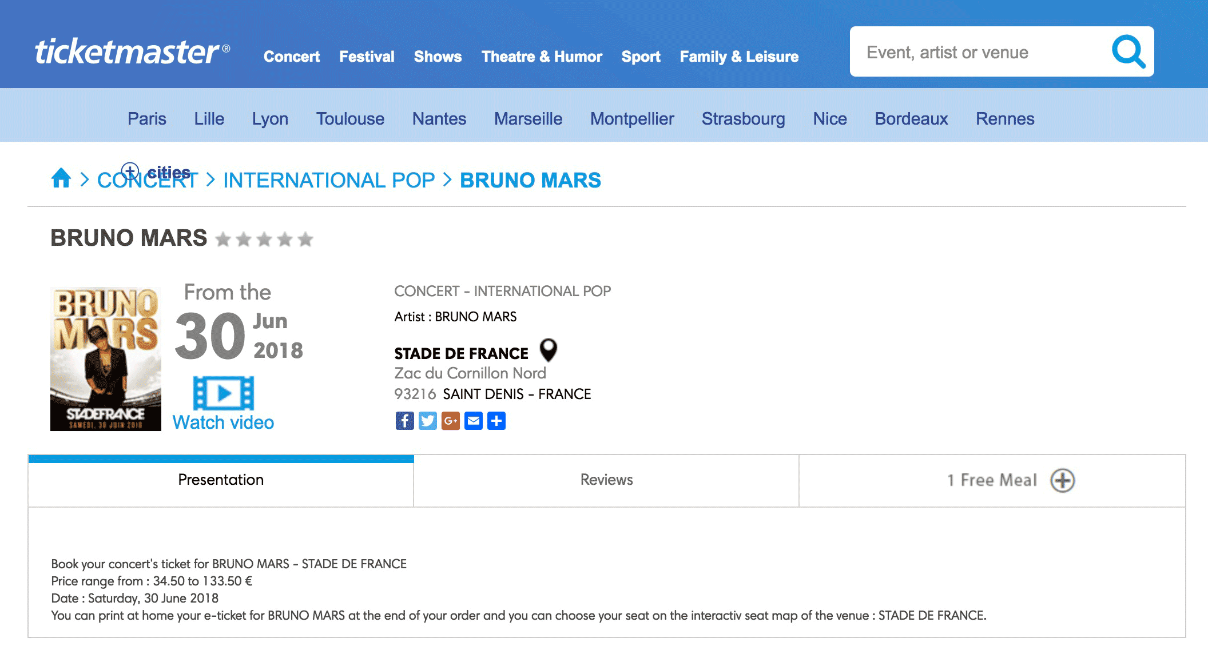The width and height of the screenshot is (1208, 654).
Task: Switch to the Reviews tab
Action: tap(606, 480)
